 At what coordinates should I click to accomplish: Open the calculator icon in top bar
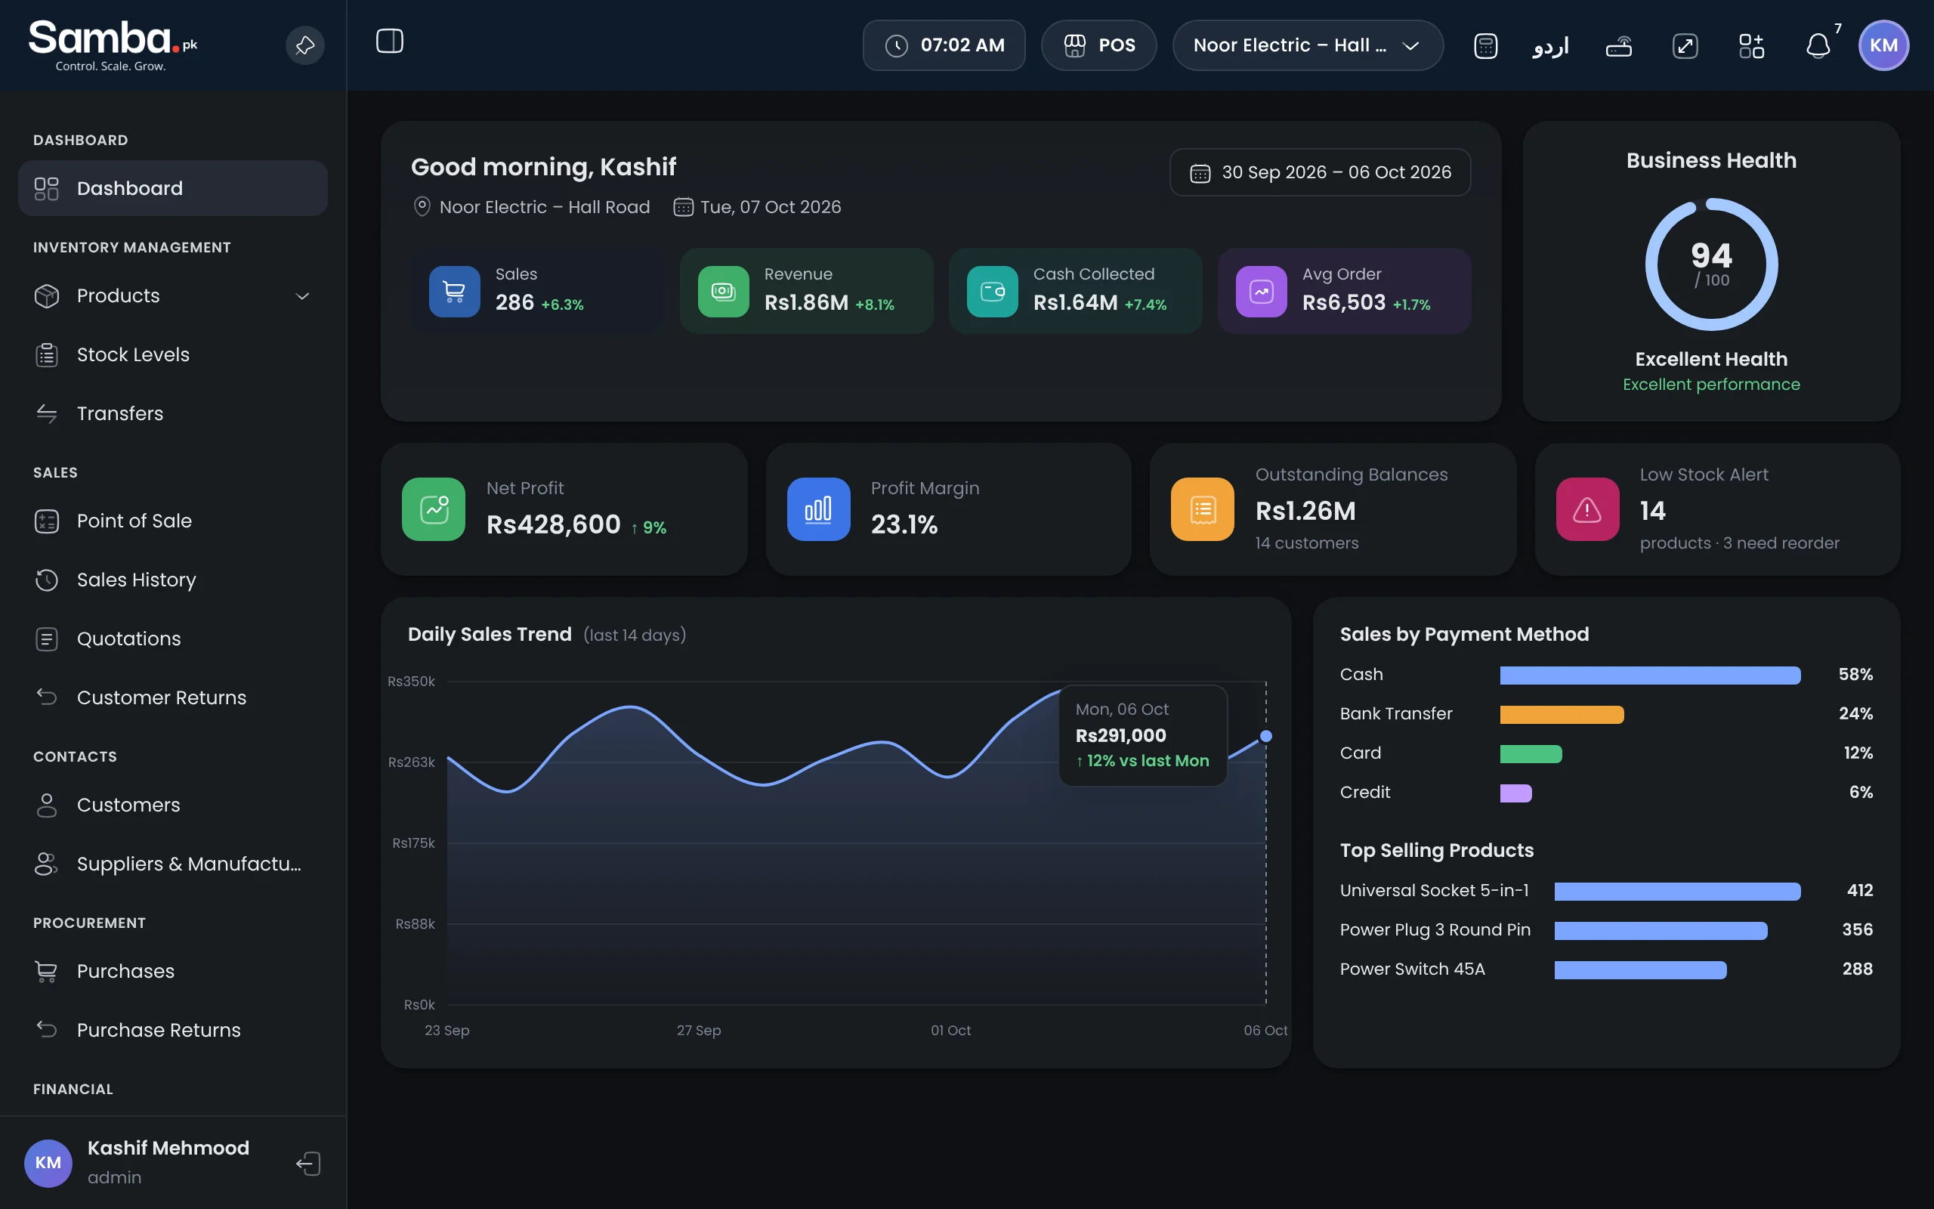point(1484,45)
